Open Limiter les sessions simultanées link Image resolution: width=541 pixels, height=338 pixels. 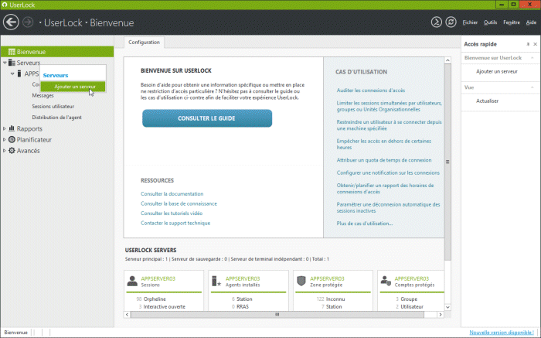click(x=390, y=106)
